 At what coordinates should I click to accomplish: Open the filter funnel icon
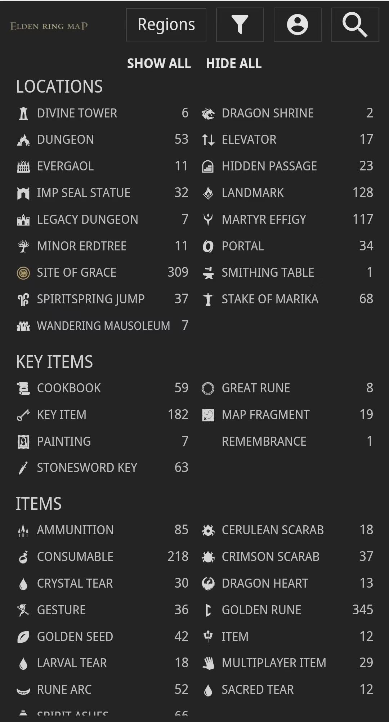tap(240, 25)
